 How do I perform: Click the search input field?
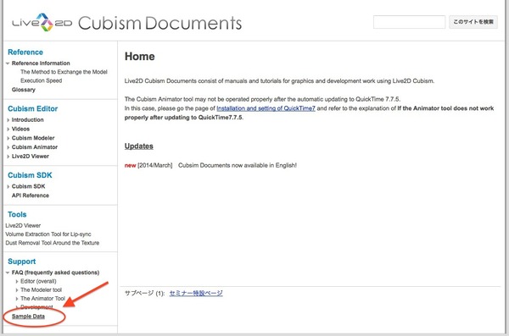409,22
